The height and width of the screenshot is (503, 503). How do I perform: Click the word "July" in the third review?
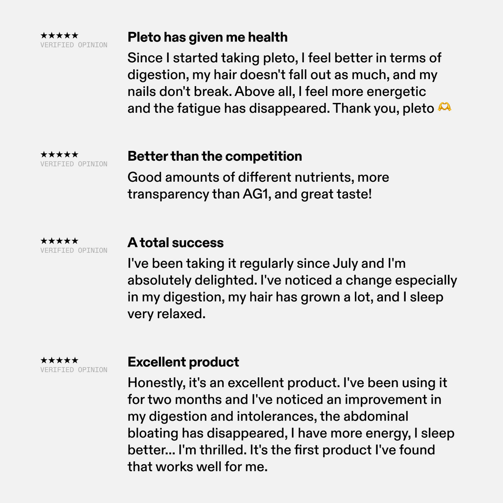pyautogui.click(x=345, y=264)
